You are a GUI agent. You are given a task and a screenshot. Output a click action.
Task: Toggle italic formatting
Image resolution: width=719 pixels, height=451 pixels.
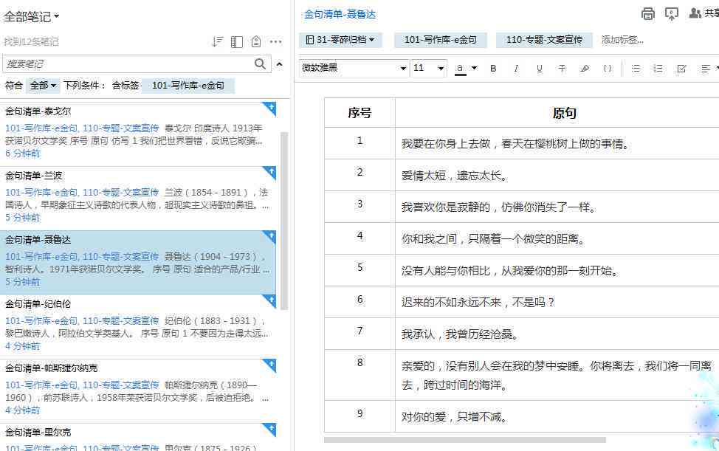[516, 69]
